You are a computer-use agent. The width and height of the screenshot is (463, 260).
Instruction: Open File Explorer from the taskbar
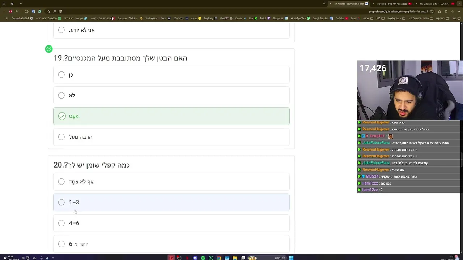click(235, 258)
